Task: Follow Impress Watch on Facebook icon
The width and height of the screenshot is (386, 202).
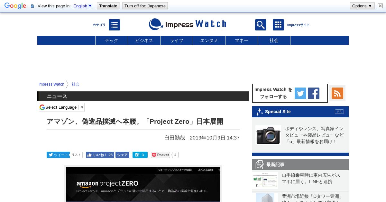Action: tap(314, 93)
